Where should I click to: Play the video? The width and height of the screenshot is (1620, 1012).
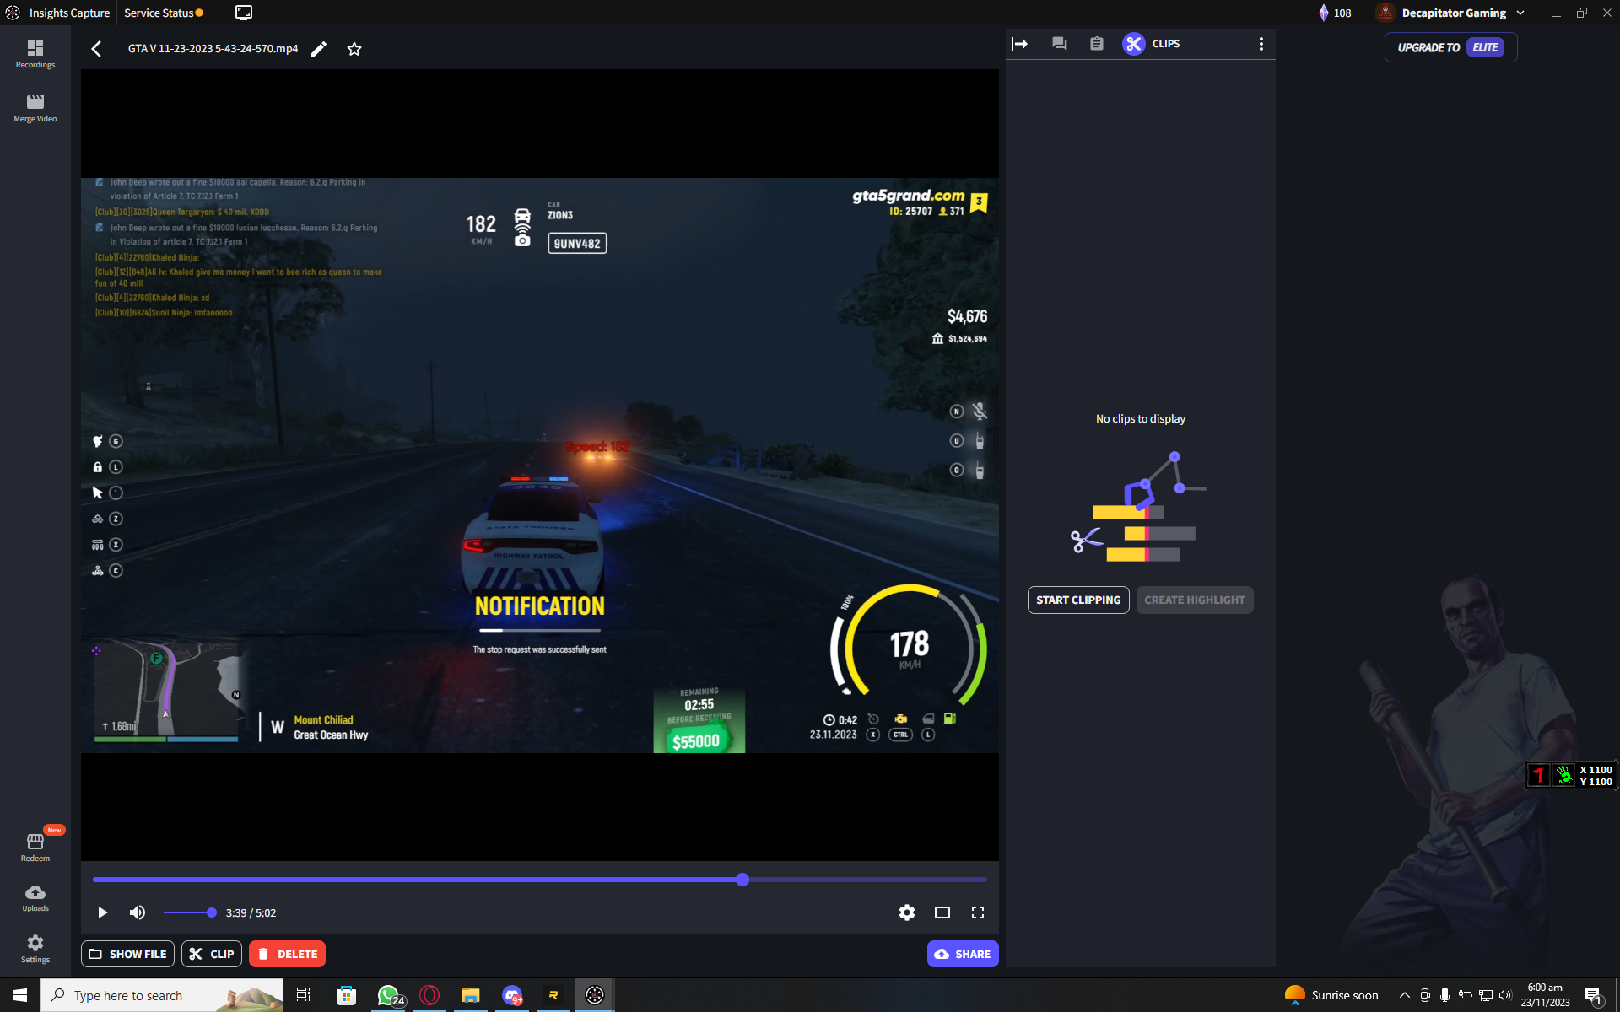coord(103,912)
